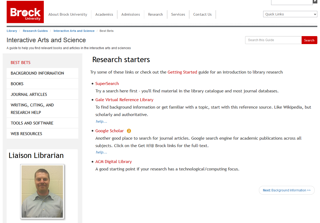The height and width of the screenshot is (223, 320).
Task: Go to the Research Guides breadcrumb
Action: click(x=35, y=31)
